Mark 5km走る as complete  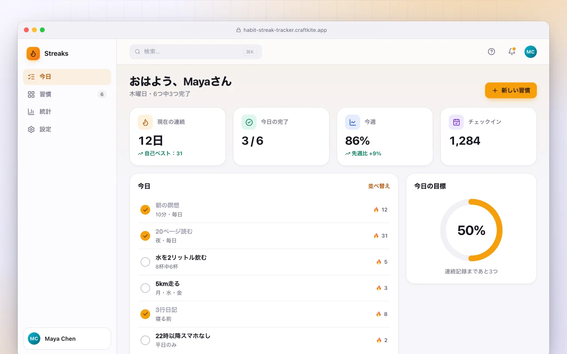coord(145,288)
